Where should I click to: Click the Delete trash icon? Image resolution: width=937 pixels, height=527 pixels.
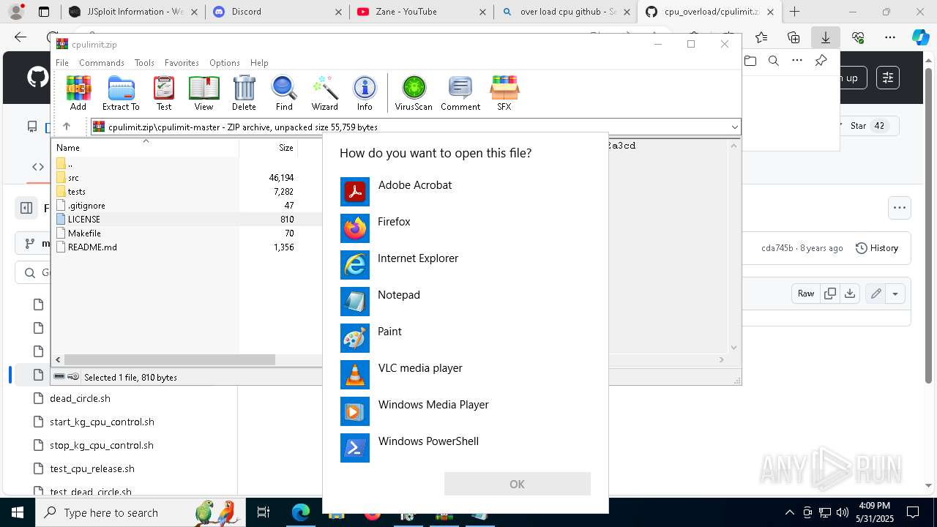pyautogui.click(x=244, y=93)
